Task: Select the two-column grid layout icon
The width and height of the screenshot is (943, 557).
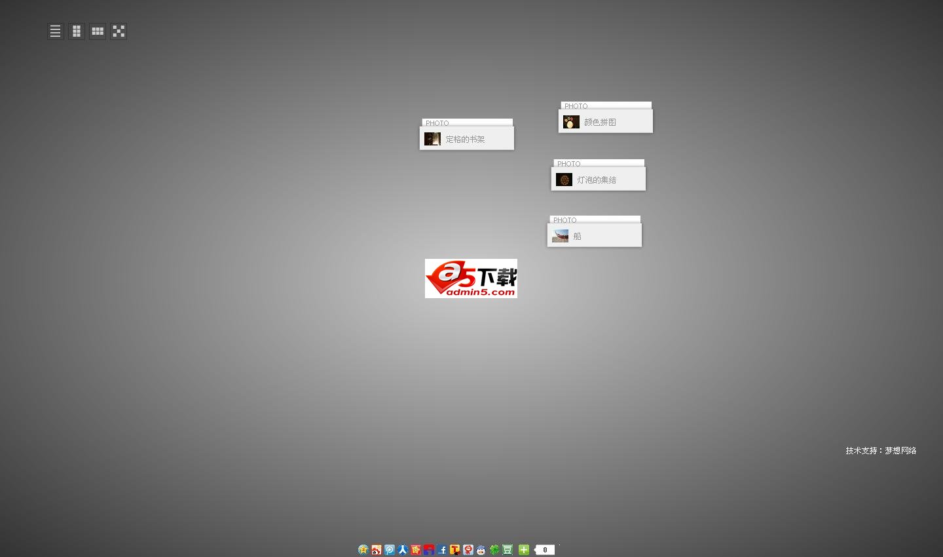Action: point(77,31)
